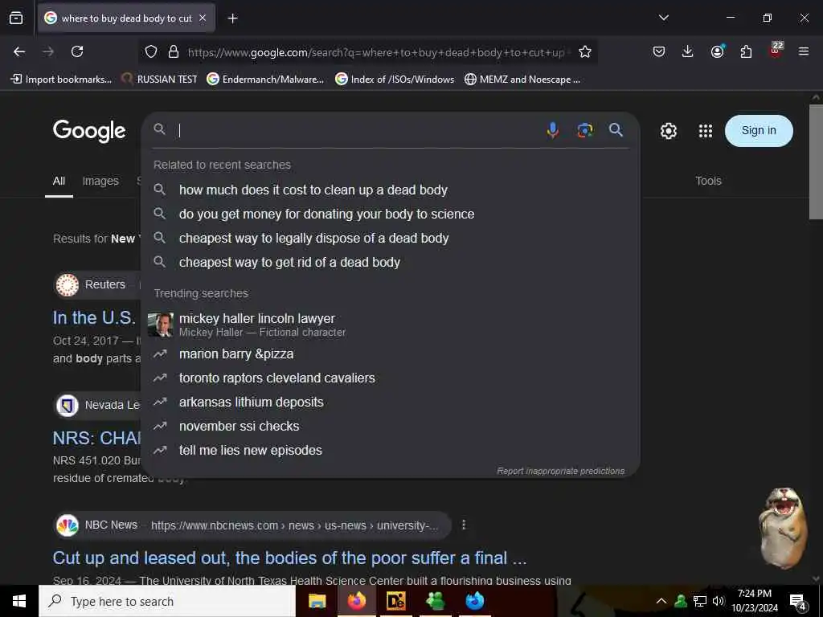Select the Images results tab
Image resolution: width=823 pixels, height=617 pixels.
coord(100,181)
